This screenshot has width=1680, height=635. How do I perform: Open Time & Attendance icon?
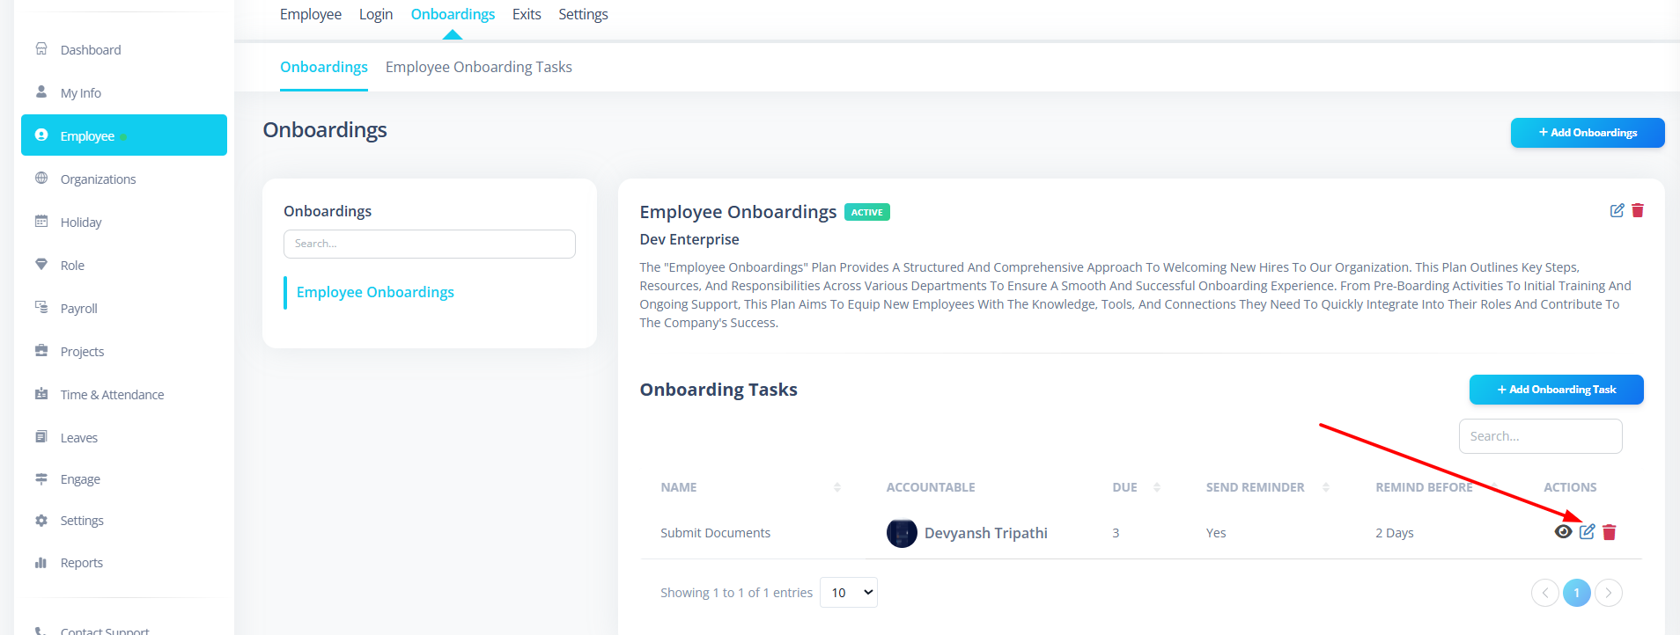click(x=41, y=393)
